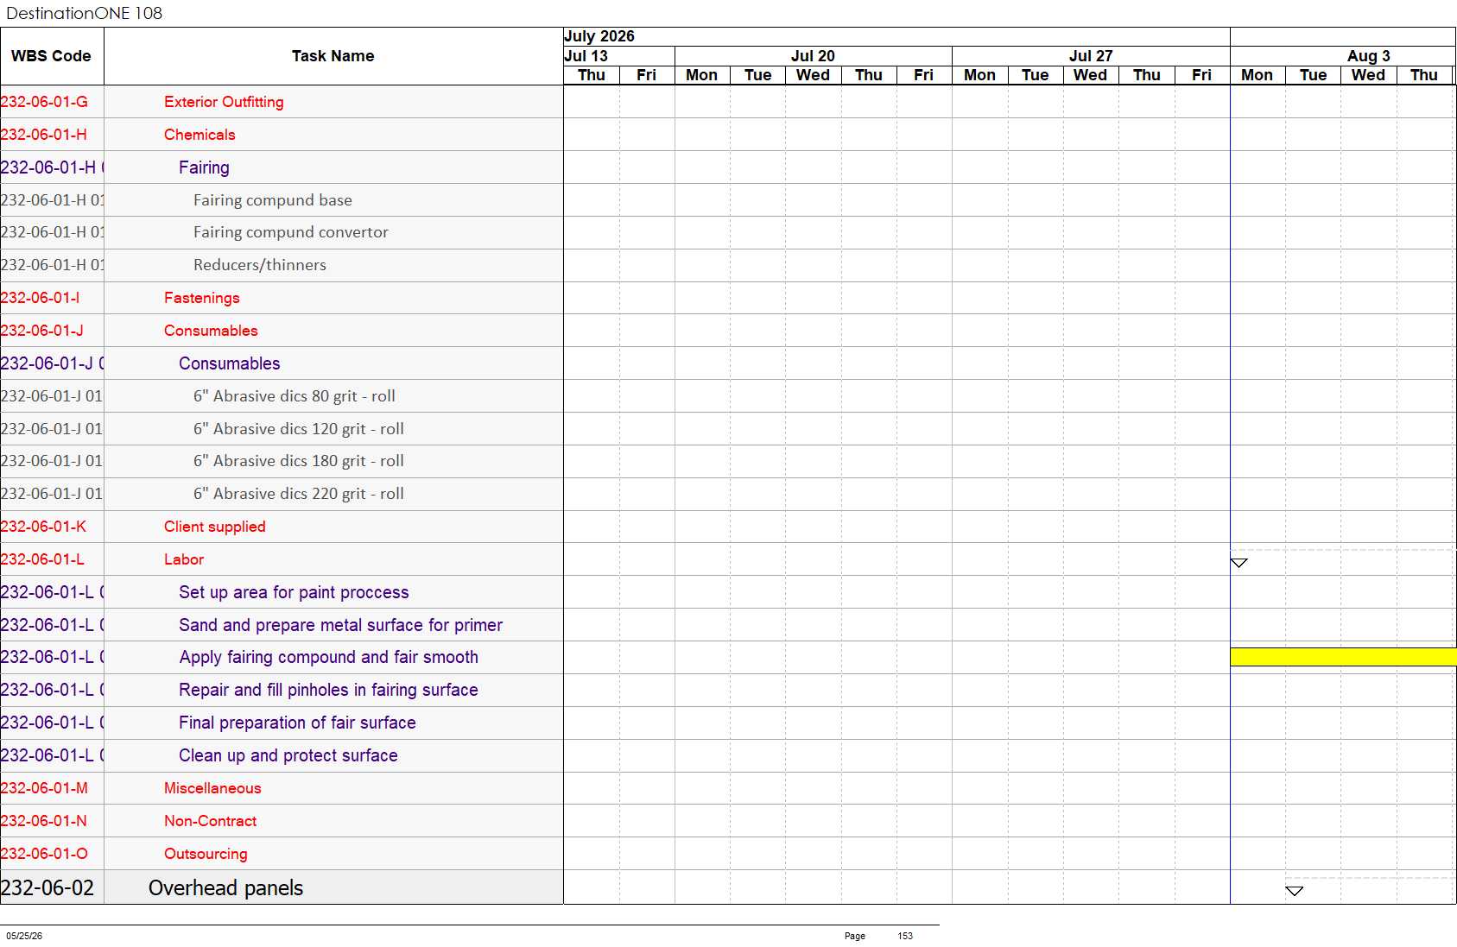Click the yellow bar for Apply fairing compound
Image resolution: width=1457 pixels, height=947 pixels.
pos(1343,657)
